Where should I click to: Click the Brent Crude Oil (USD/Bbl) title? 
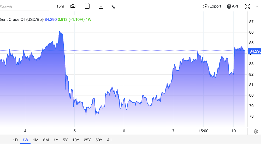pyautogui.click(x=22, y=20)
